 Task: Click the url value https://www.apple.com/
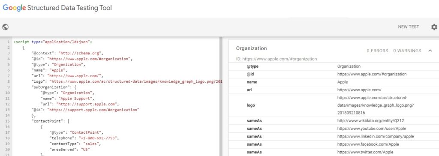(359, 90)
